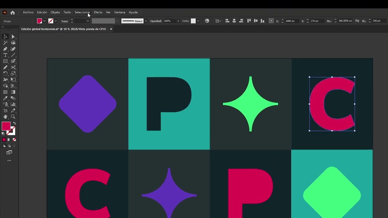This screenshot has width=388, height=218.
Task: Select the Gradient tool
Action: click(x=13, y=92)
